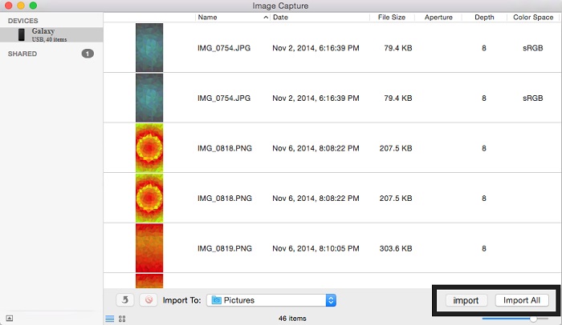Click the red delete button

tap(147, 300)
